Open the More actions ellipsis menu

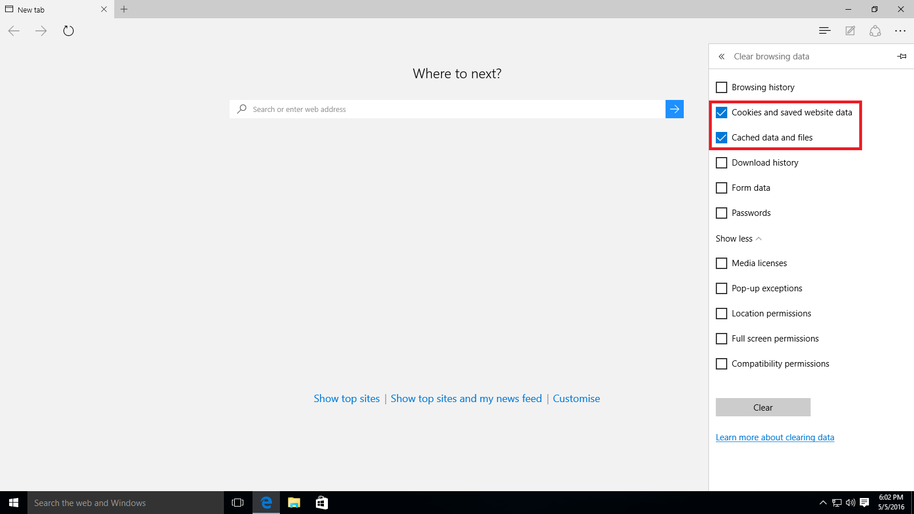click(x=900, y=31)
